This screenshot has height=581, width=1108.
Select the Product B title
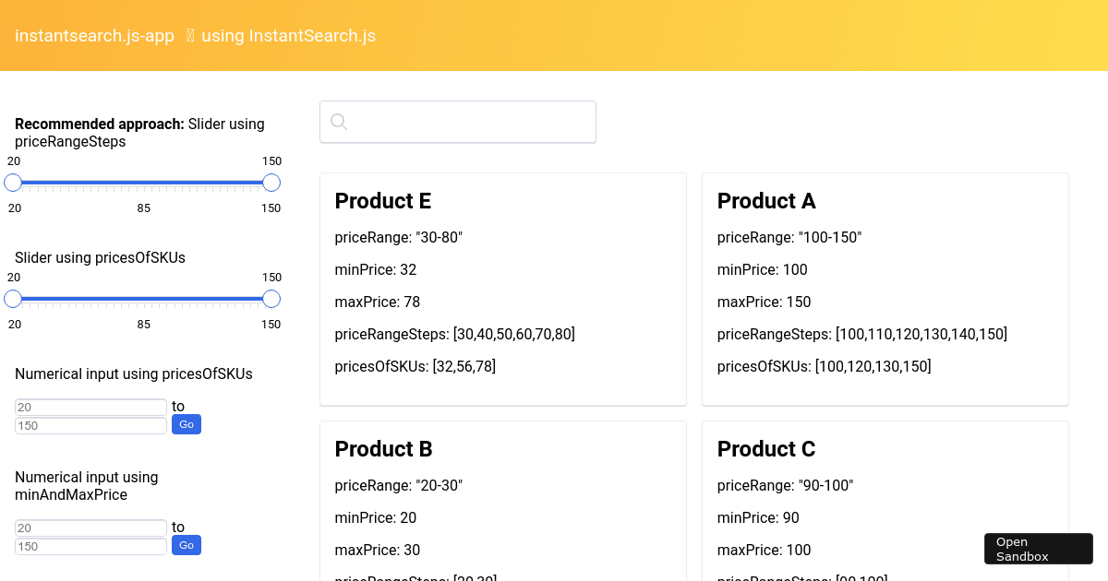coord(384,449)
